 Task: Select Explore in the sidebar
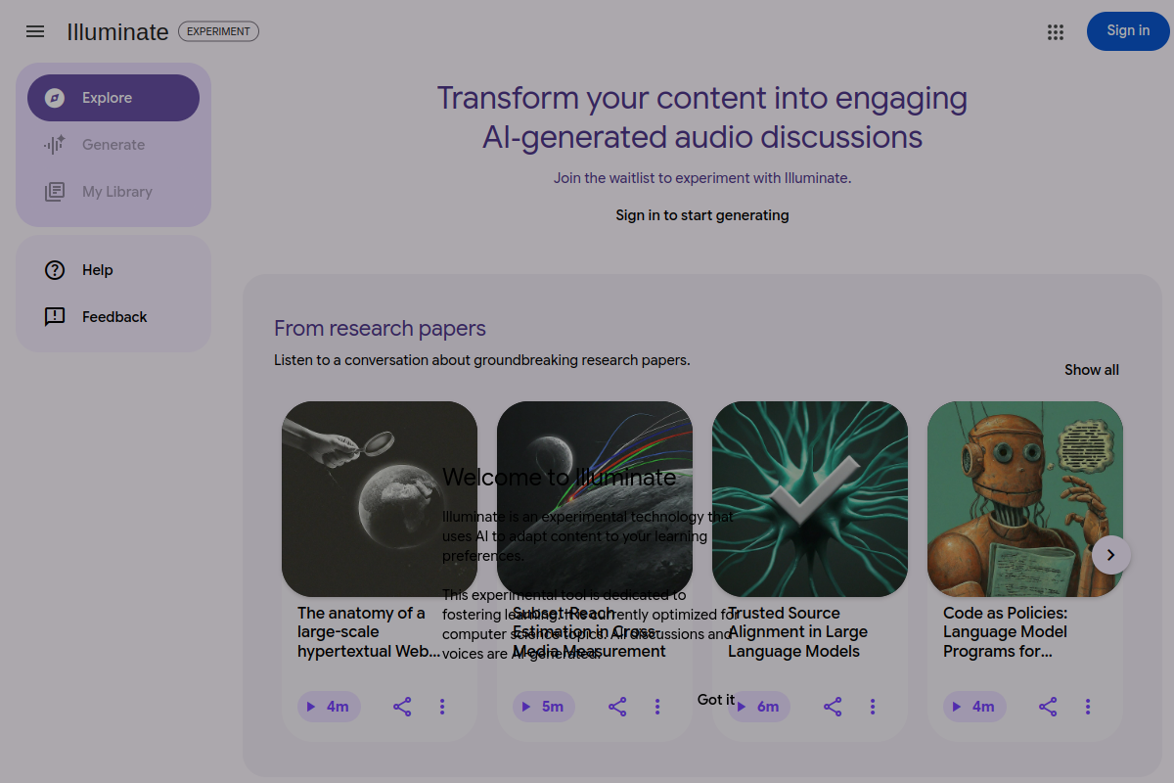[x=113, y=98]
